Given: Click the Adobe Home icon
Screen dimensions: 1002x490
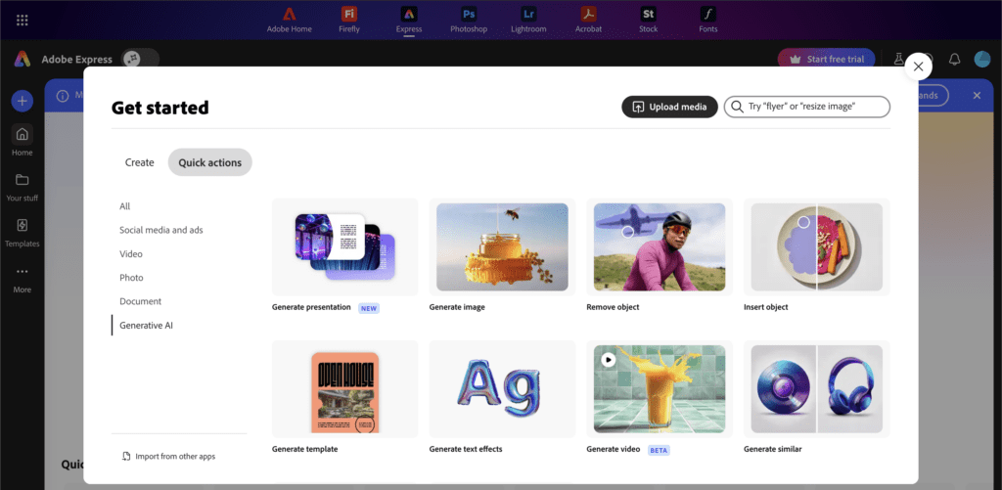Looking at the screenshot, I should tap(289, 15).
